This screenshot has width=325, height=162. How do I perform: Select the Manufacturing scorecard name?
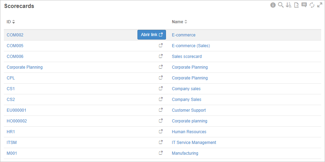pos(185,153)
